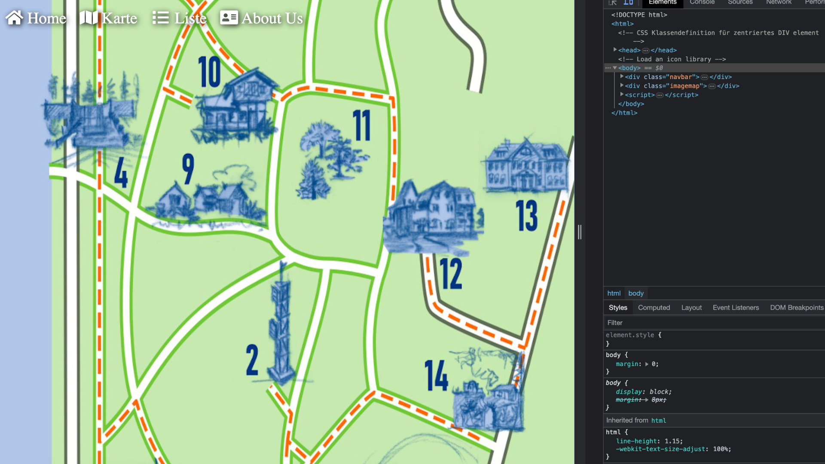Toggle the device toolbar icon
The image size is (825, 464).
click(x=628, y=3)
